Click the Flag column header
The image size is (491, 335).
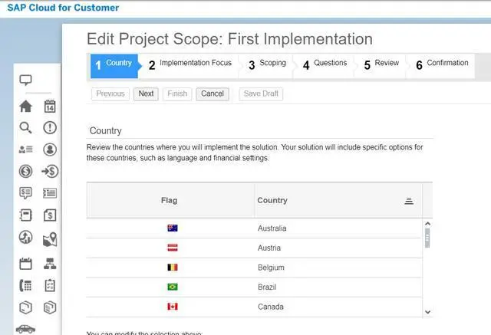pyautogui.click(x=170, y=201)
